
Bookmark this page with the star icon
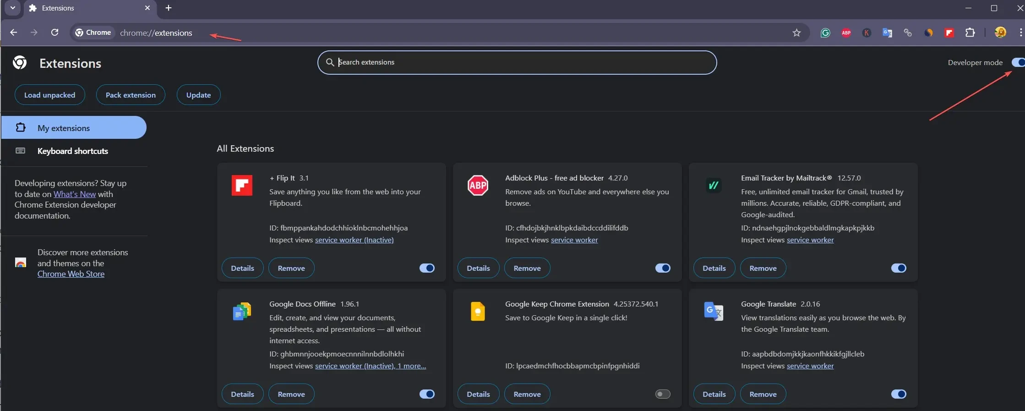[796, 33]
